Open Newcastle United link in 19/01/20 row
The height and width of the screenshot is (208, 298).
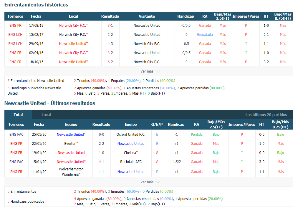[71, 153]
